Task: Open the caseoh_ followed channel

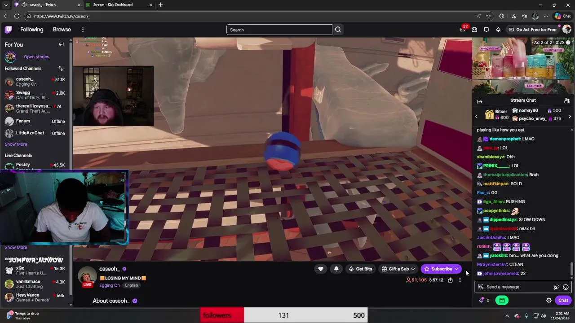Action: [x=35, y=82]
